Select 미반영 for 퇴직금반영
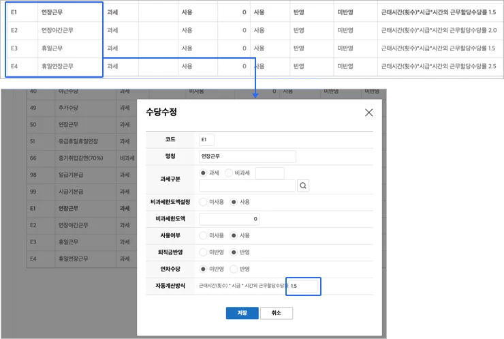The height and width of the screenshot is (339, 504). point(204,252)
